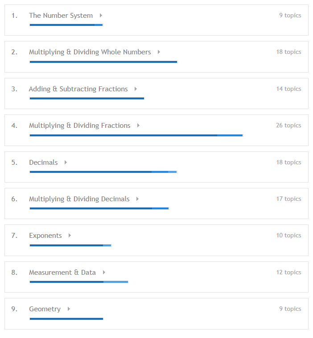Expand Multiplying & Dividing Decimals arrow

137,199
